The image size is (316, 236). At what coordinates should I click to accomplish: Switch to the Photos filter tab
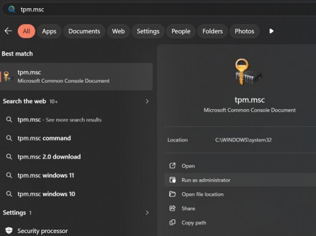click(245, 31)
